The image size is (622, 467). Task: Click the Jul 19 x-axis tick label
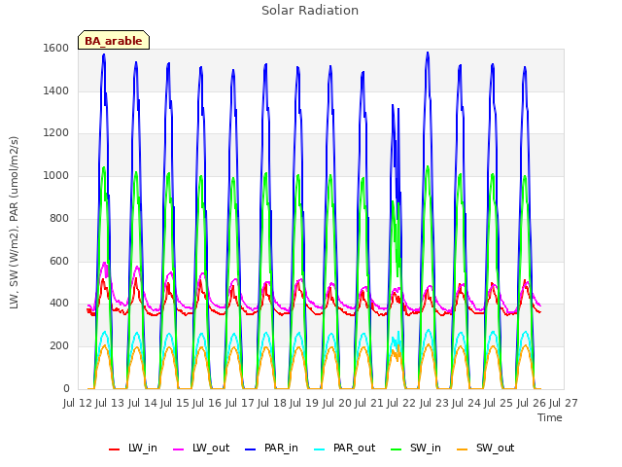304,403
